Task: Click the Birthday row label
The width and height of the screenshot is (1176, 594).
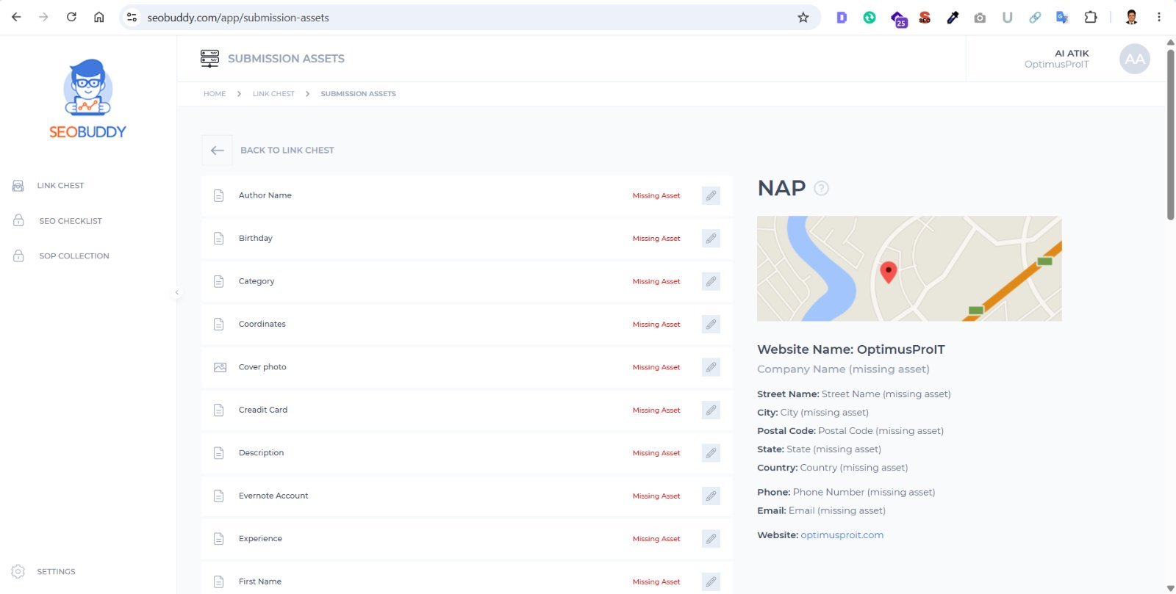Action: (255, 239)
